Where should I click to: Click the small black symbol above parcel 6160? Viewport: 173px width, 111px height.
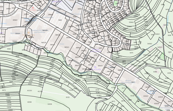(x=138, y=101)
